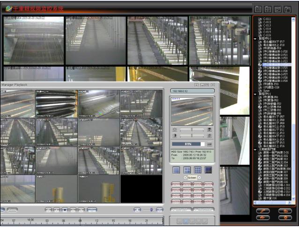
Task: Collapse the 三期廠房 door camera group
Action: 255,149
